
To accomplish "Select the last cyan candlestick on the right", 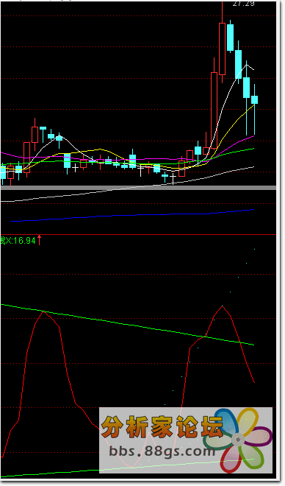I will pos(254,99).
